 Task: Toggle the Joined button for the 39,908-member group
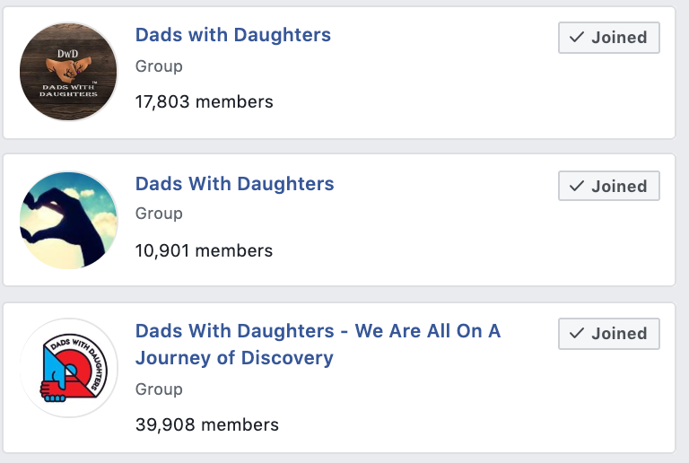click(x=609, y=334)
